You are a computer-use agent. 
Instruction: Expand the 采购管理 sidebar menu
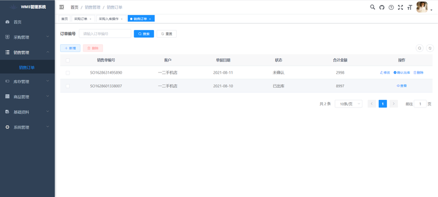[x=27, y=37]
